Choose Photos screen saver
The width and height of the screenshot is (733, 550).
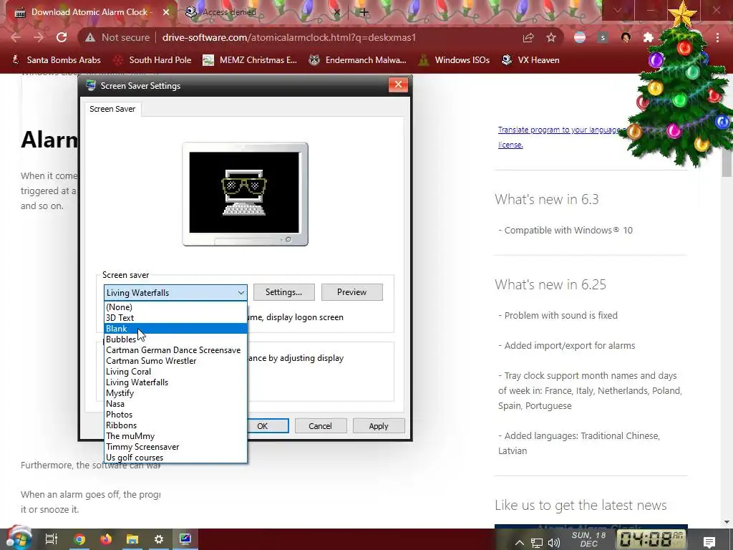click(x=175, y=415)
